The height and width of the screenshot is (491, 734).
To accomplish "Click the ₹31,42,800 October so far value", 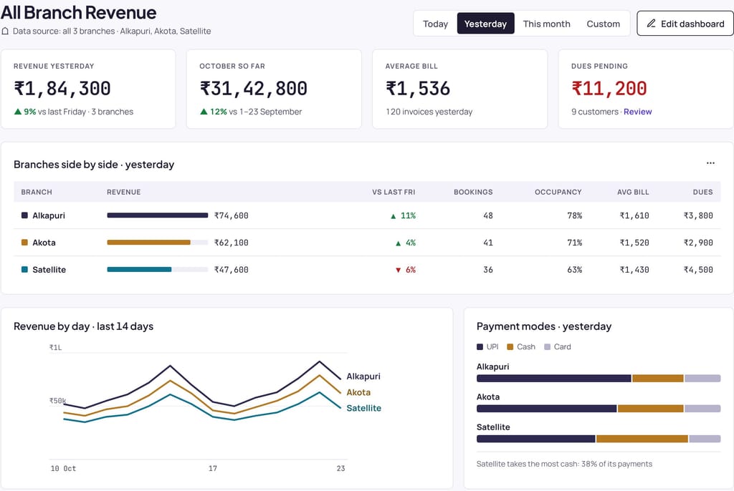I will pyautogui.click(x=253, y=89).
